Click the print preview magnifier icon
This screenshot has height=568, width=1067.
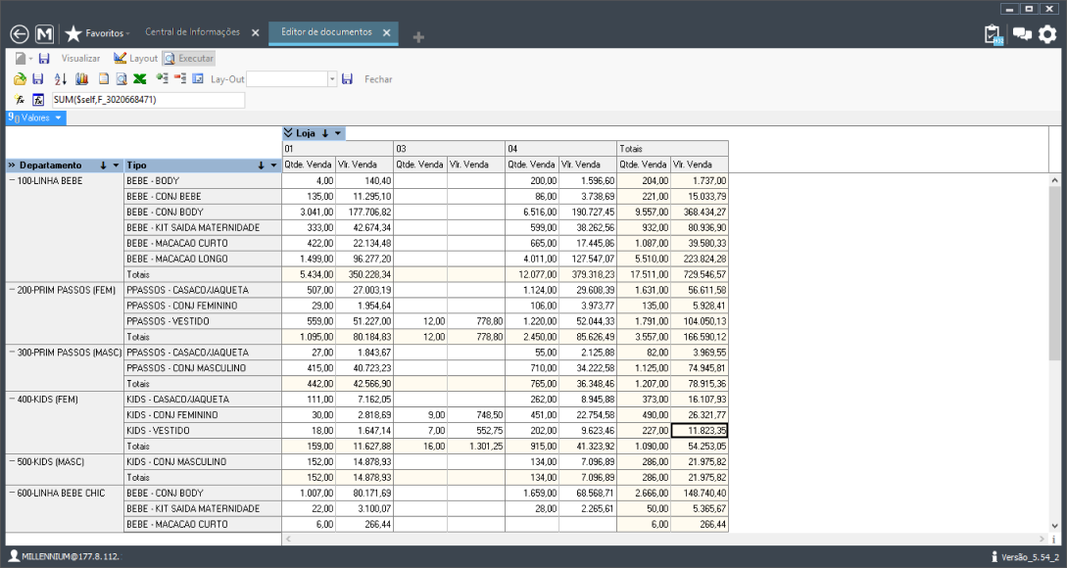tap(121, 79)
